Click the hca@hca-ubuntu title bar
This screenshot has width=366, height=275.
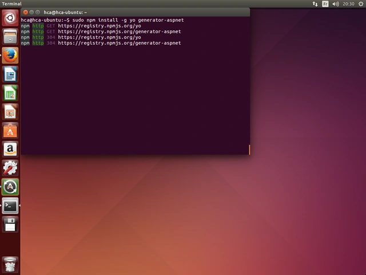pos(135,12)
